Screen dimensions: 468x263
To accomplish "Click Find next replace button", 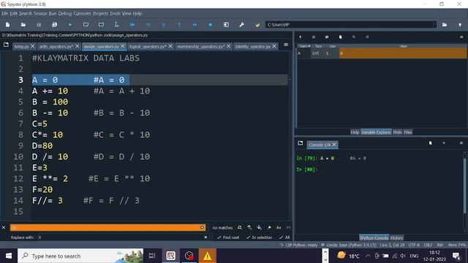I will tap(228, 237).
